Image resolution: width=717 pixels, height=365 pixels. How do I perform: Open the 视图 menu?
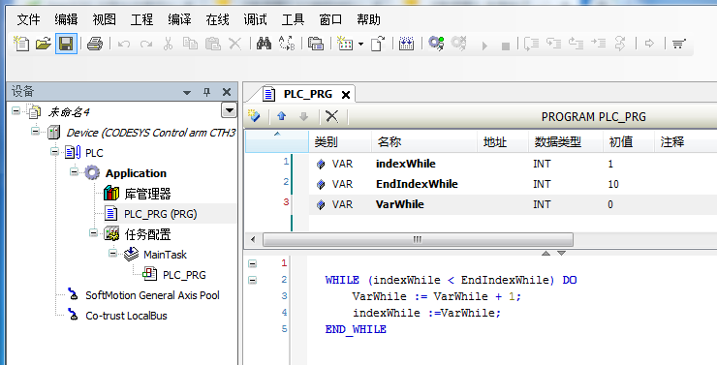(x=105, y=19)
